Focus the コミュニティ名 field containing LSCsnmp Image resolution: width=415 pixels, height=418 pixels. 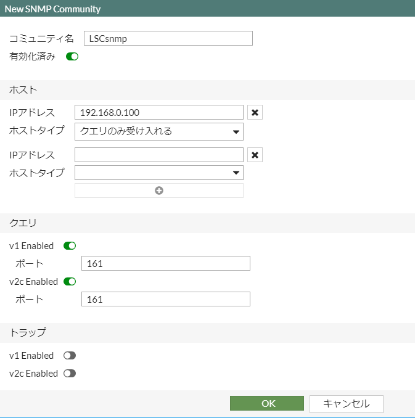168,38
